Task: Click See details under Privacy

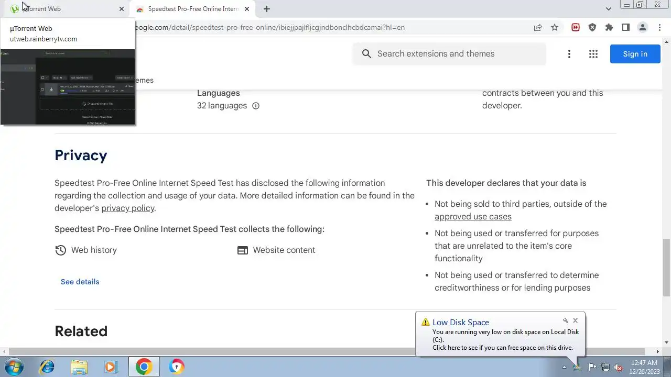Action: [80, 282]
